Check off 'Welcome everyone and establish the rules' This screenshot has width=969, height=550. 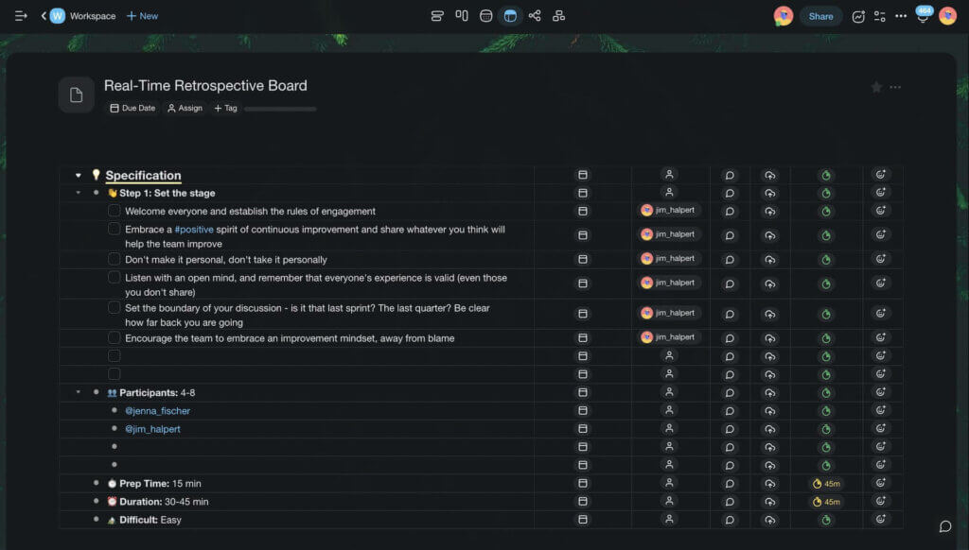pyautogui.click(x=115, y=211)
